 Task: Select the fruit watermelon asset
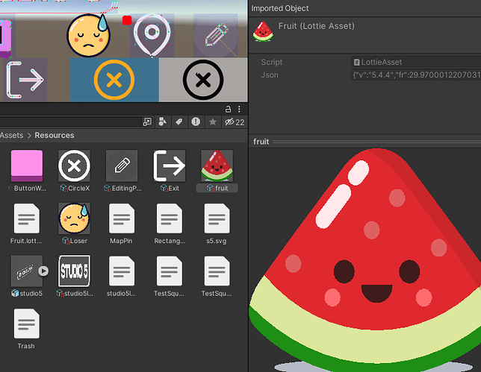coord(217,165)
